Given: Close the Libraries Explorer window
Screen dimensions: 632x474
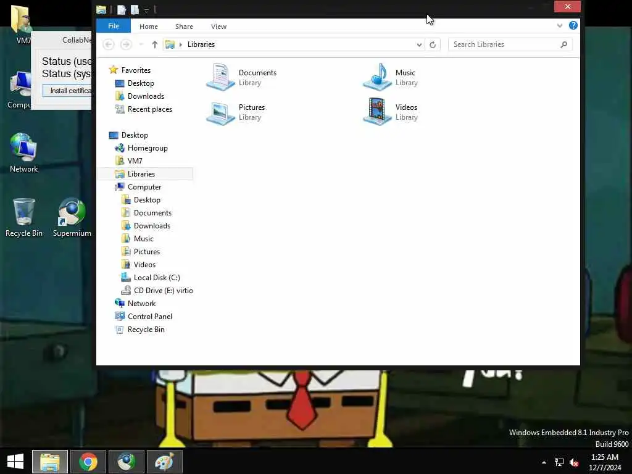Looking at the screenshot, I should pyautogui.click(x=567, y=6).
